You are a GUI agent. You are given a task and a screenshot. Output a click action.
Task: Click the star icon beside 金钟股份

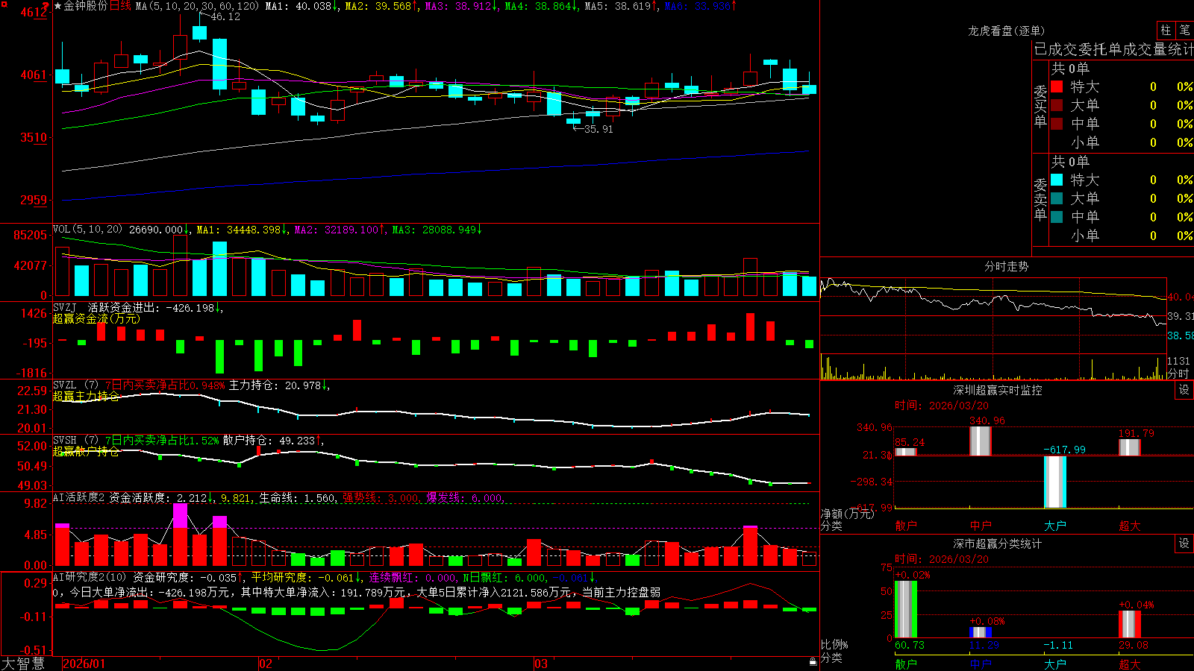click(x=57, y=6)
